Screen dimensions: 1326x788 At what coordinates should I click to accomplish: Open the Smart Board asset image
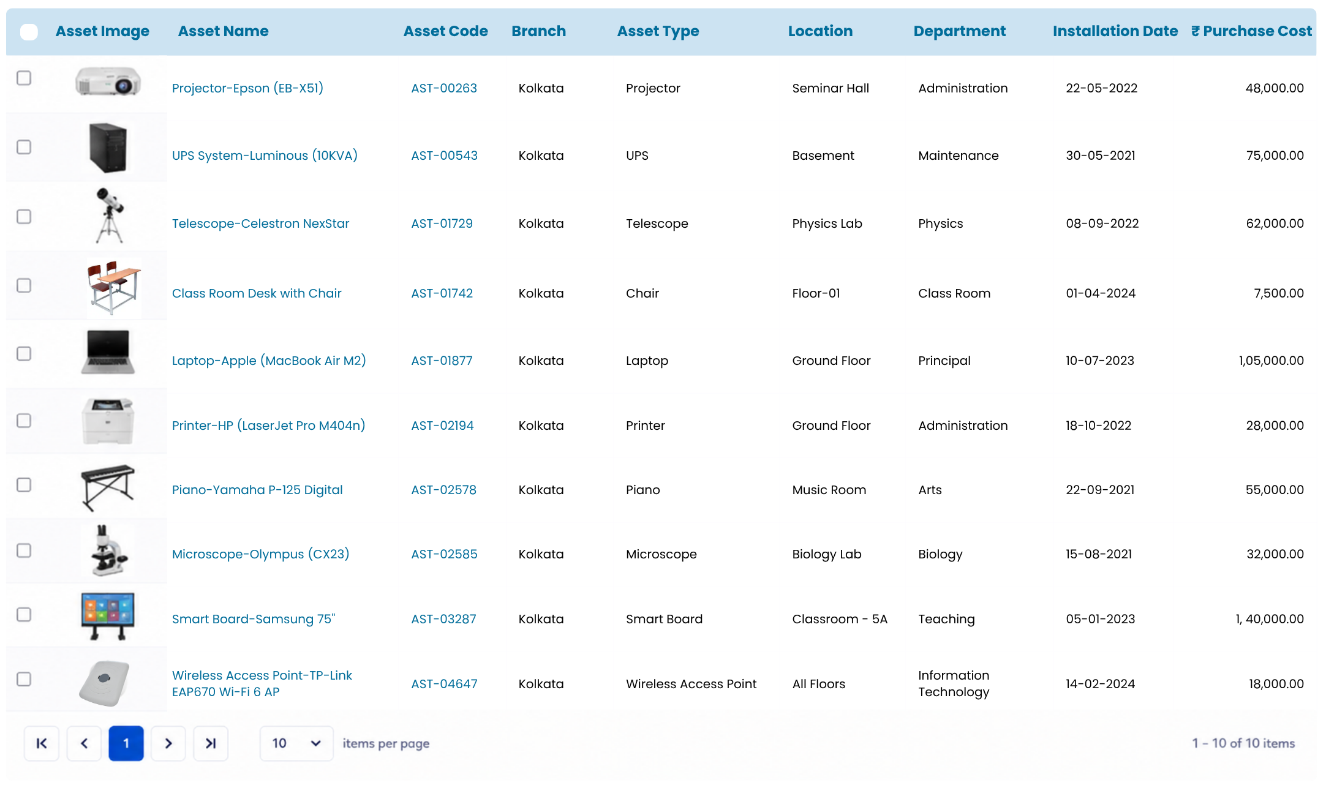[108, 615]
